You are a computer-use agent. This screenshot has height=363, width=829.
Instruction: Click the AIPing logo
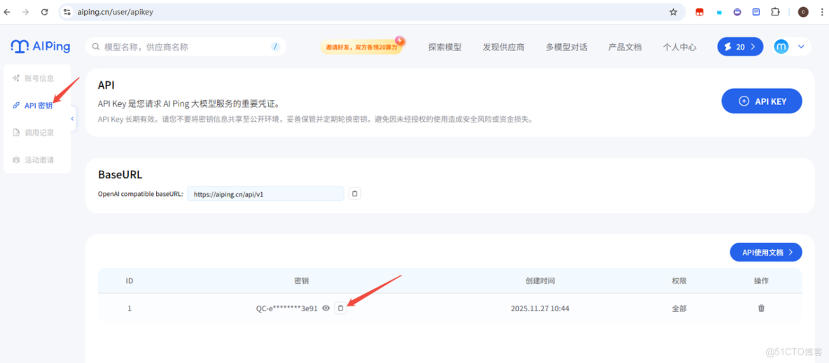coord(41,46)
